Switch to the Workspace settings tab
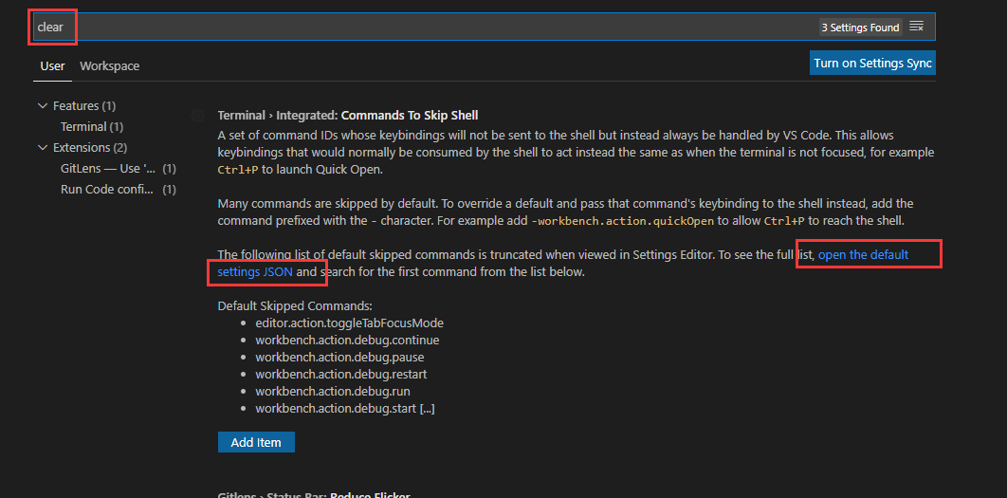 tap(109, 66)
